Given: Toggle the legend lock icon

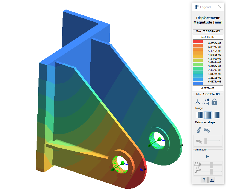Looking at the screenshot, I should pyautogui.click(x=214, y=102).
